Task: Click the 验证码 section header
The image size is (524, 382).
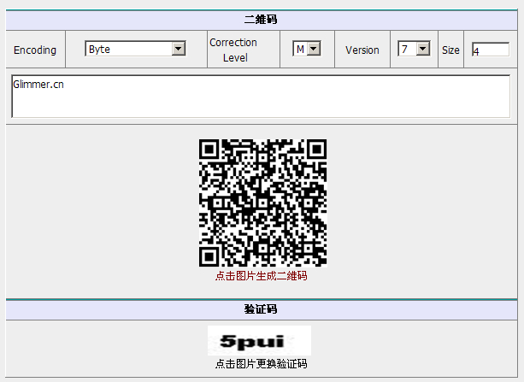Action: pos(261,309)
